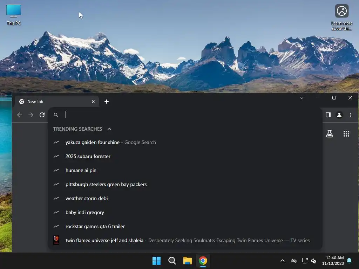Close the Chrome window
This screenshot has width=359, height=269.
350,98
